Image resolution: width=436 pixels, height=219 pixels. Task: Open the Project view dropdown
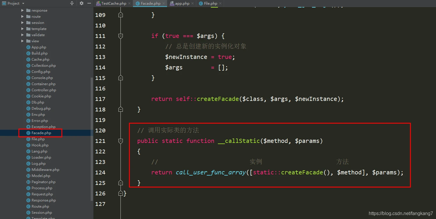(23, 3)
